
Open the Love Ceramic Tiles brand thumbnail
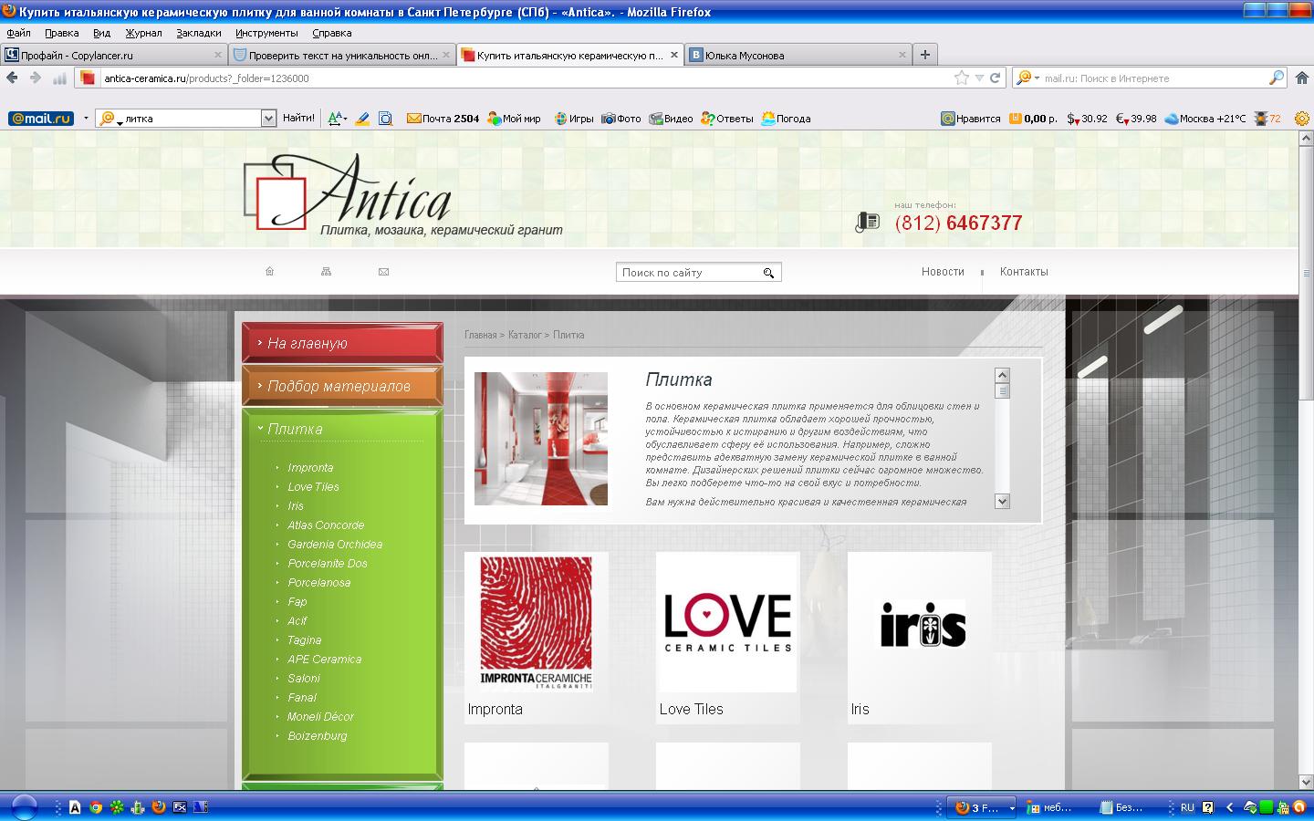point(728,622)
